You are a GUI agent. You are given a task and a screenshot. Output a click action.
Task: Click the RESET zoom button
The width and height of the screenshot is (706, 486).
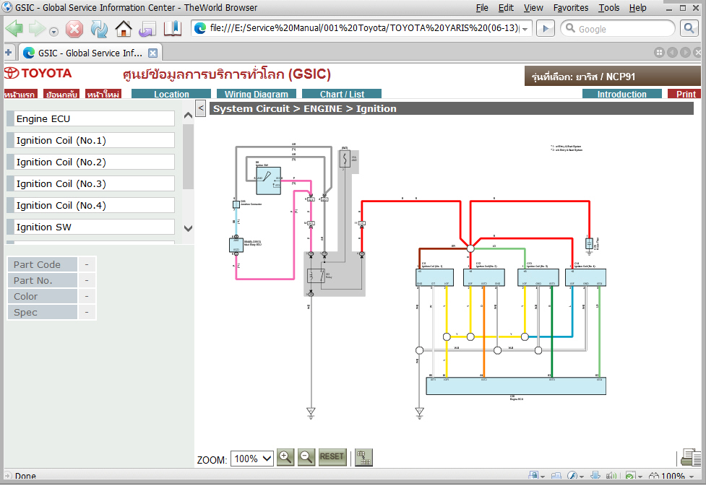point(332,456)
